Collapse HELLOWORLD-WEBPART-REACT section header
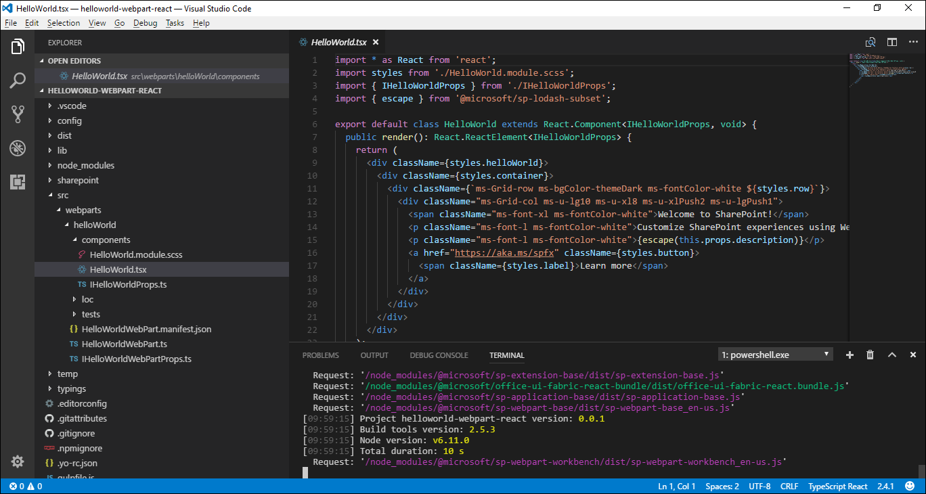This screenshot has height=494, width=926. pyautogui.click(x=162, y=91)
